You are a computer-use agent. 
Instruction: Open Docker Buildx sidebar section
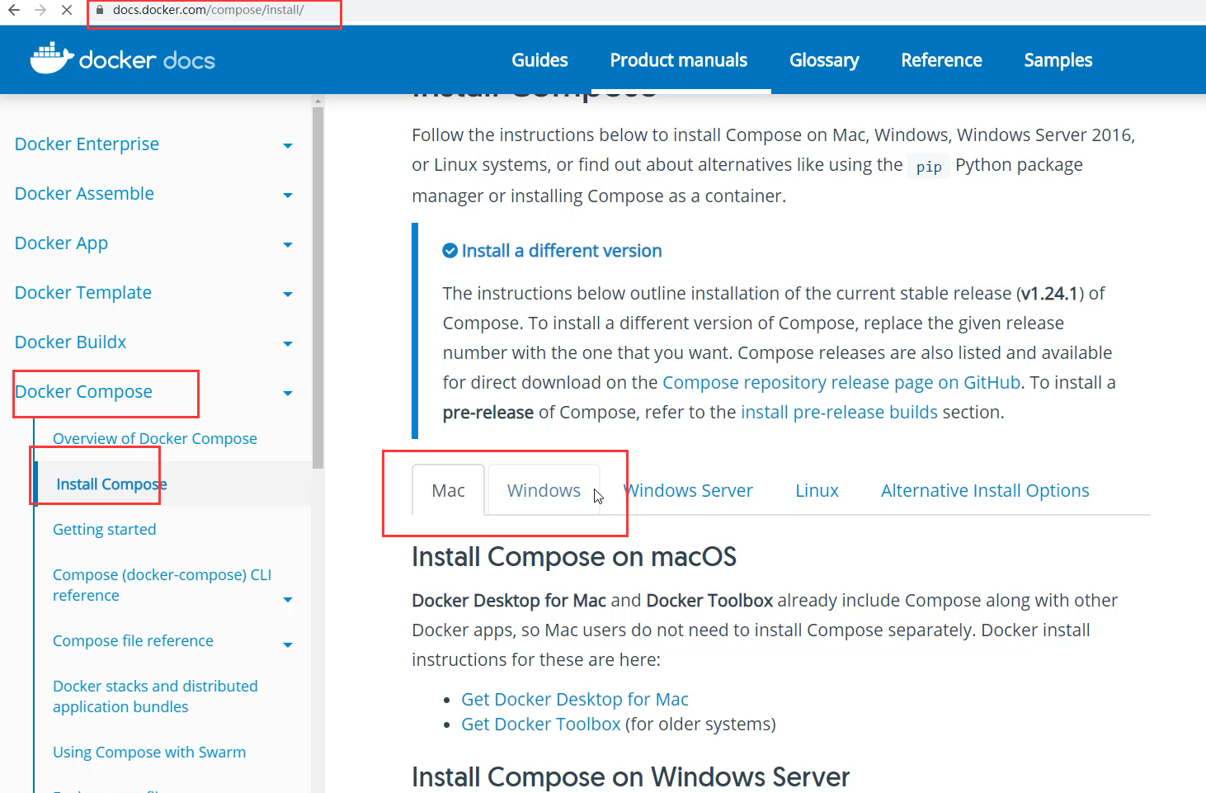(x=70, y=342)
